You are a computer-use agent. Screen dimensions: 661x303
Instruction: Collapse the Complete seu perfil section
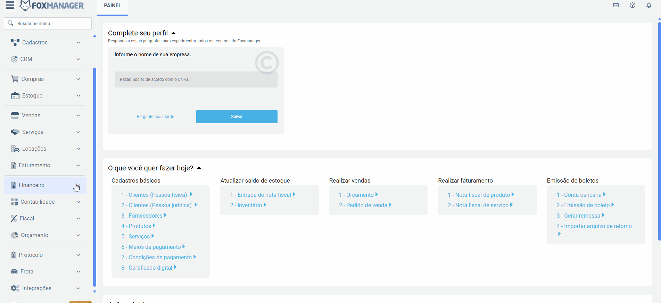(173, 33)
